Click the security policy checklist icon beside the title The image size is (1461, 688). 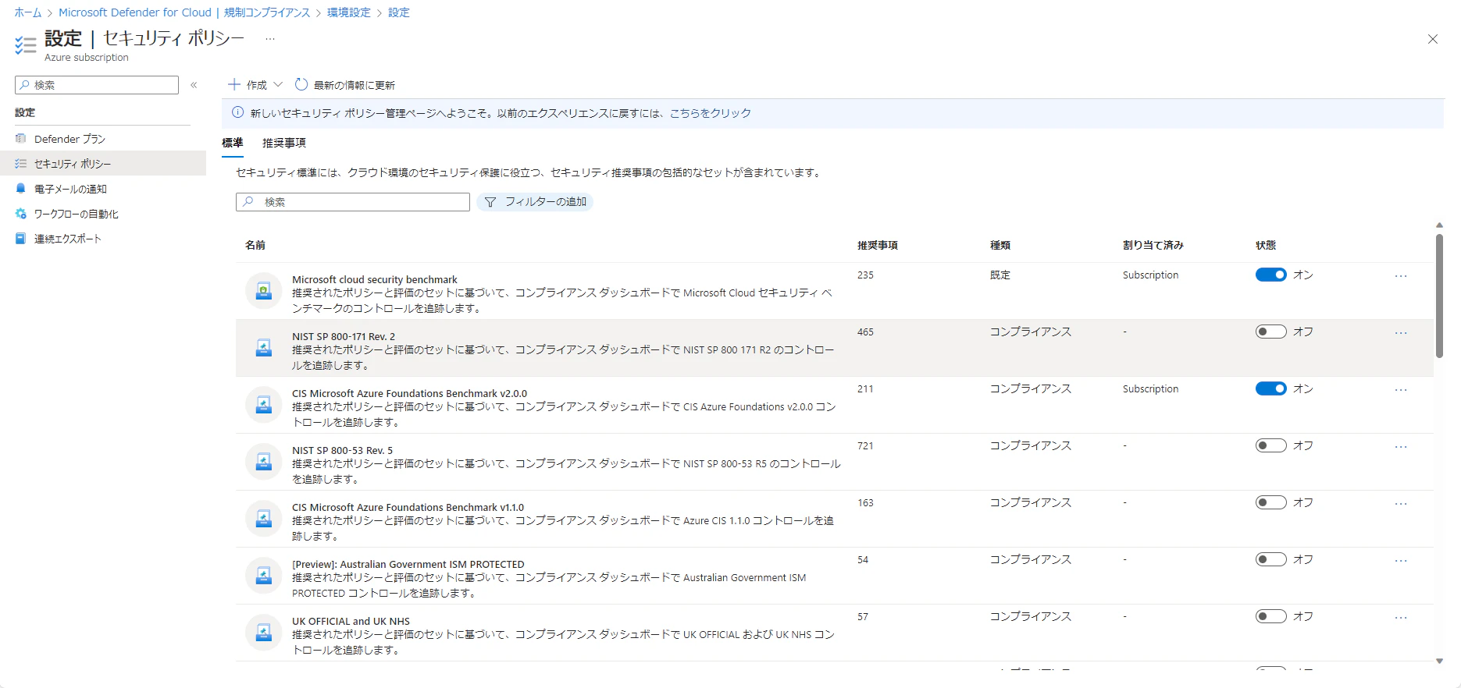(x=26, y=45)
